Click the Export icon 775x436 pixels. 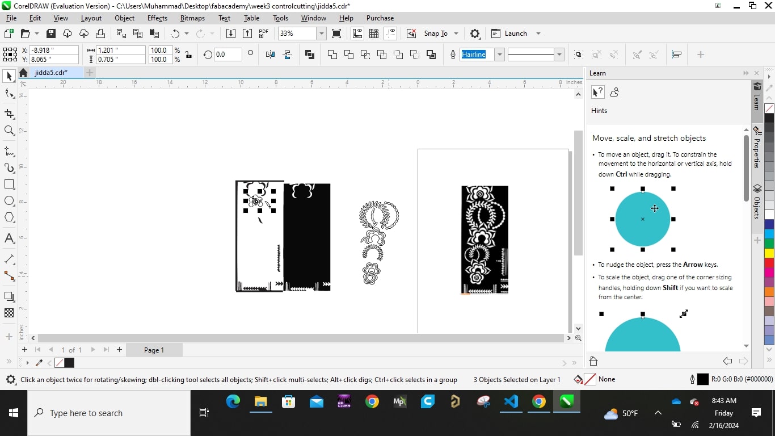pyautogui.click(x=247, y=33)
